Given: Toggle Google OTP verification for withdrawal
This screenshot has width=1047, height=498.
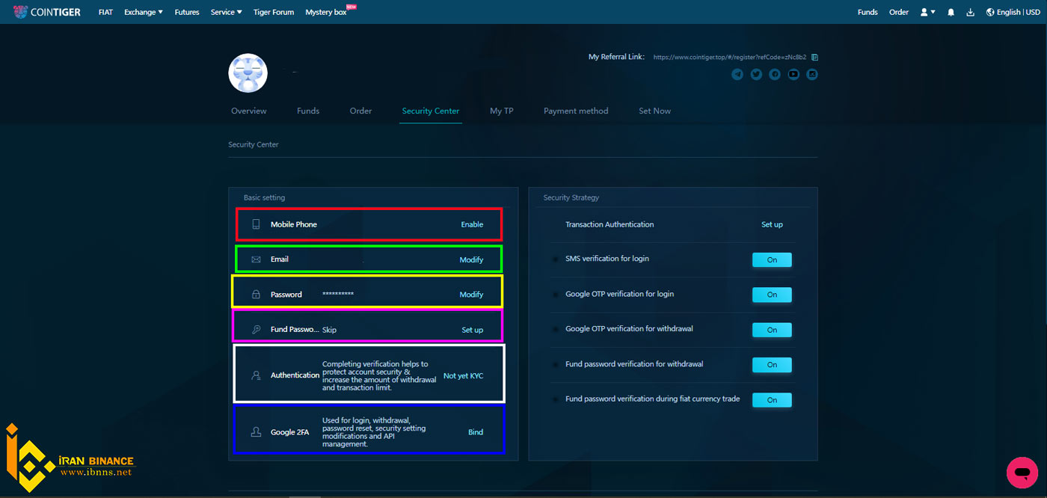Looking at the screenshot, I should [772, 330].
